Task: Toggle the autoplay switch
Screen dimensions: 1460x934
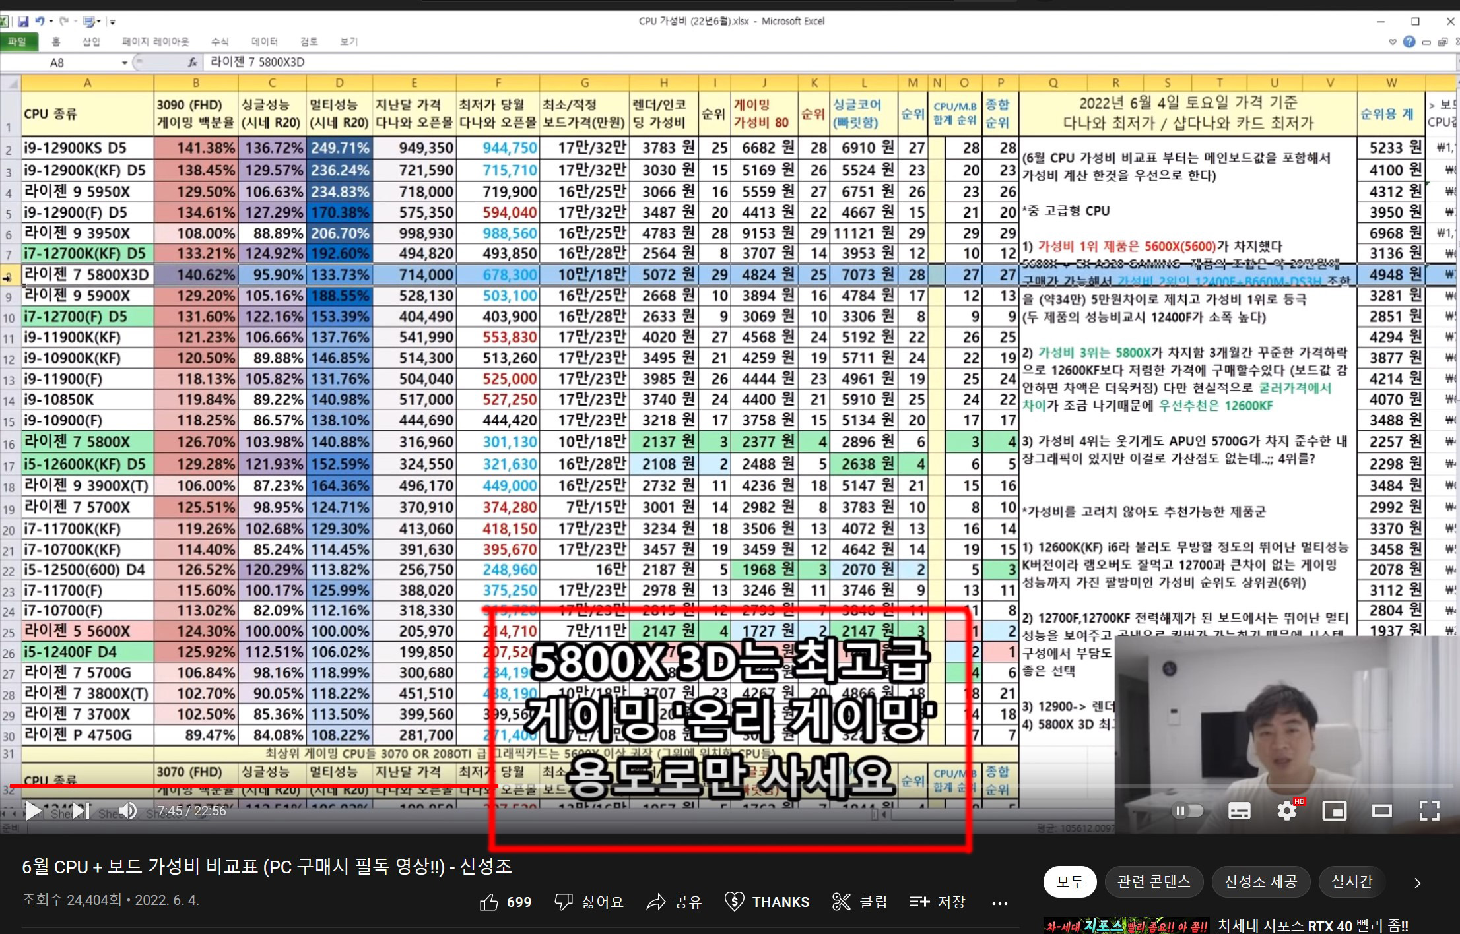Action: pos(1187,811)
